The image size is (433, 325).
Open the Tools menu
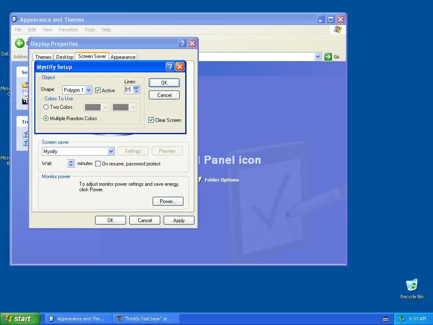(90, 30)
